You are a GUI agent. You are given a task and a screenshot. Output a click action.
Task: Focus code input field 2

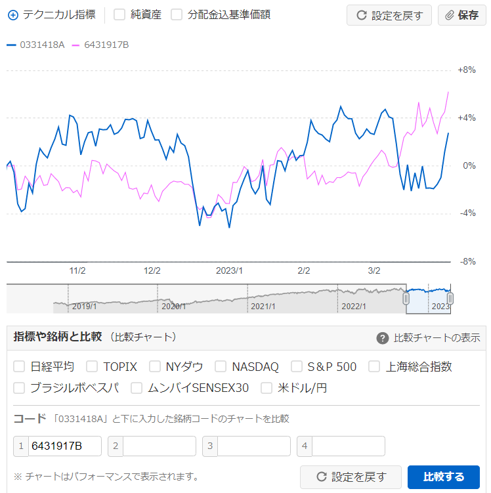160,446
